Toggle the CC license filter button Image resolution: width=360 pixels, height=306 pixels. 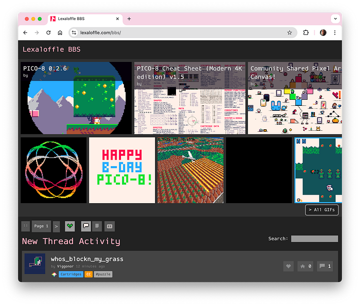pyautogui.click(x=109, y=226)
